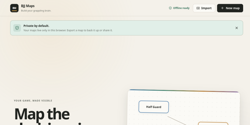Image resolution: width=250 pixels, height=125 pixels.
Task: Click the 'Build your grappling brain.' tagline
Action: pyautogui.click(x=36, y=11)
